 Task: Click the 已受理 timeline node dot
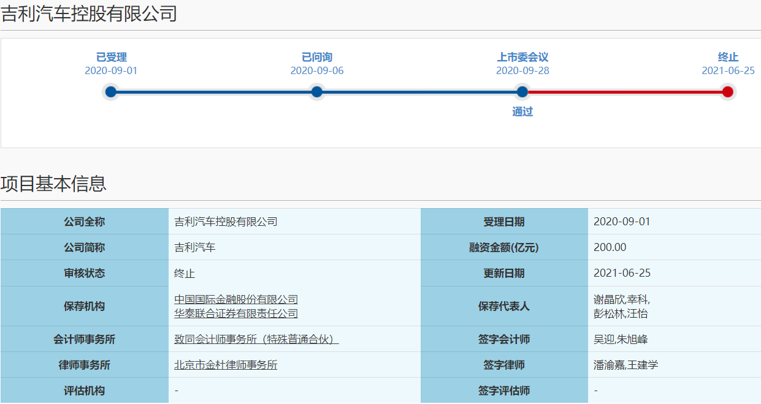[x=111, y=92]
